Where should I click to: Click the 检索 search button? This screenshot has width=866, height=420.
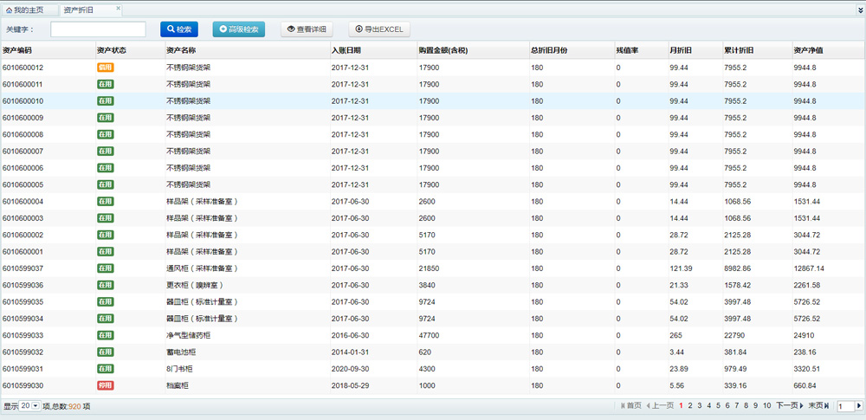coord(179,29)
